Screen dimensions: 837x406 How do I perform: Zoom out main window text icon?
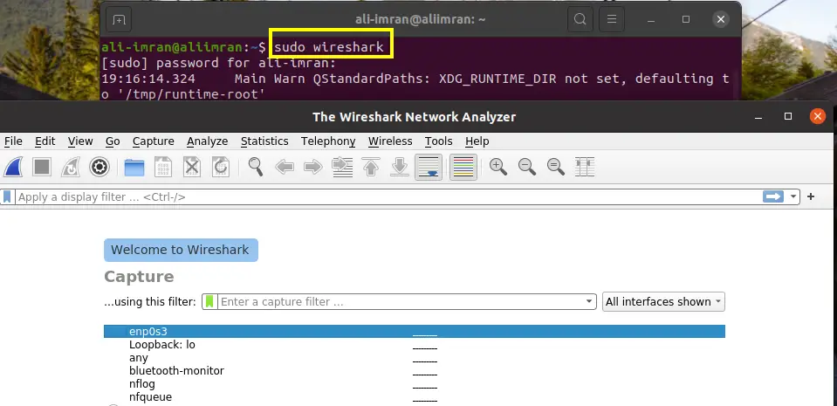click(x=527, y=168)
